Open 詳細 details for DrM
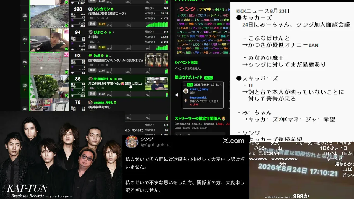This screenshot has width=354, height=199. click(92, 70)
